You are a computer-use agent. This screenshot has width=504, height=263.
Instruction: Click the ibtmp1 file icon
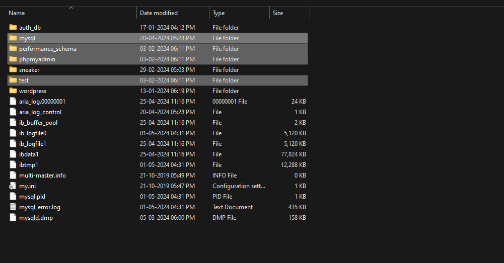[13, 165]
